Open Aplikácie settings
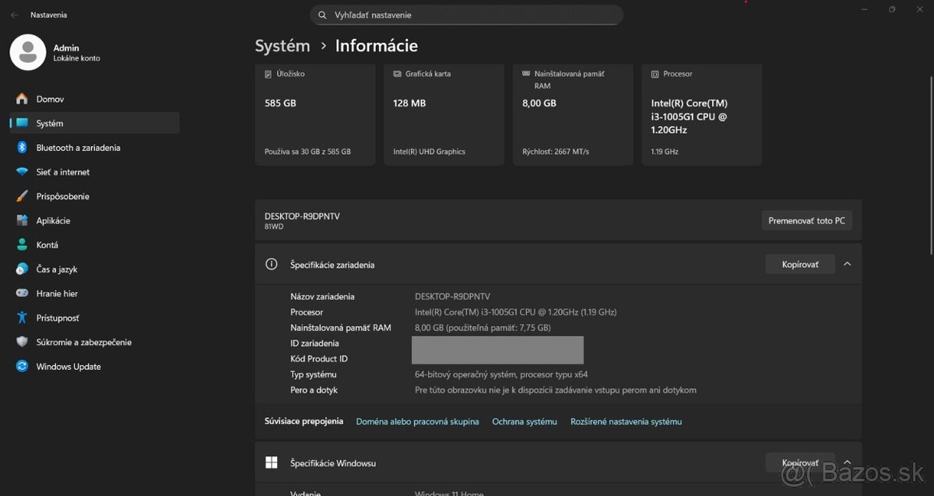Screen dimensions: 934x496 [58, 220]
